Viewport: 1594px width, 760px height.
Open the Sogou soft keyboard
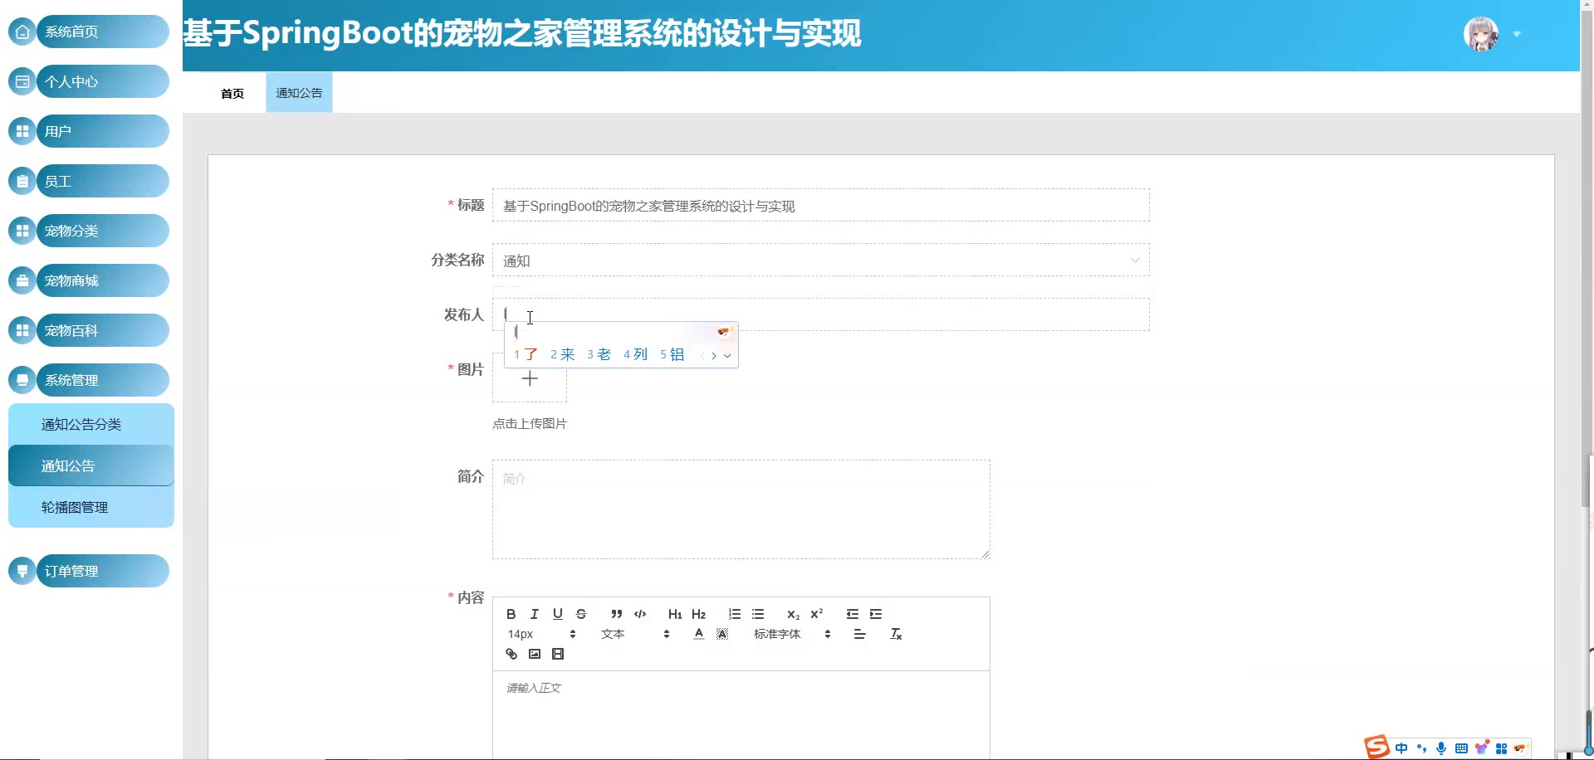click(x=1461, y=748)
